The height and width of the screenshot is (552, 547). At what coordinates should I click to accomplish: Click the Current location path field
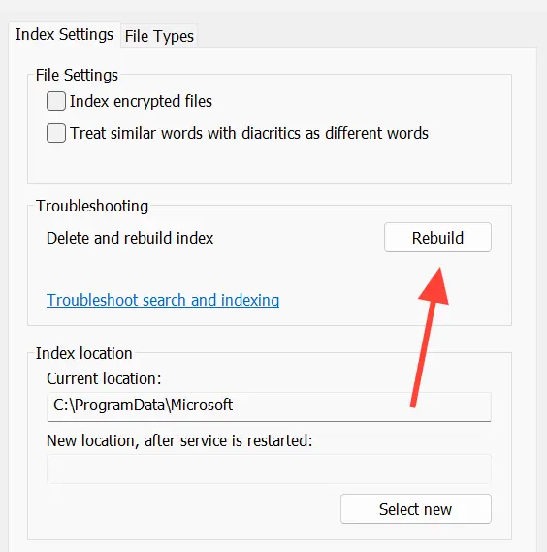tap(269, 406)
